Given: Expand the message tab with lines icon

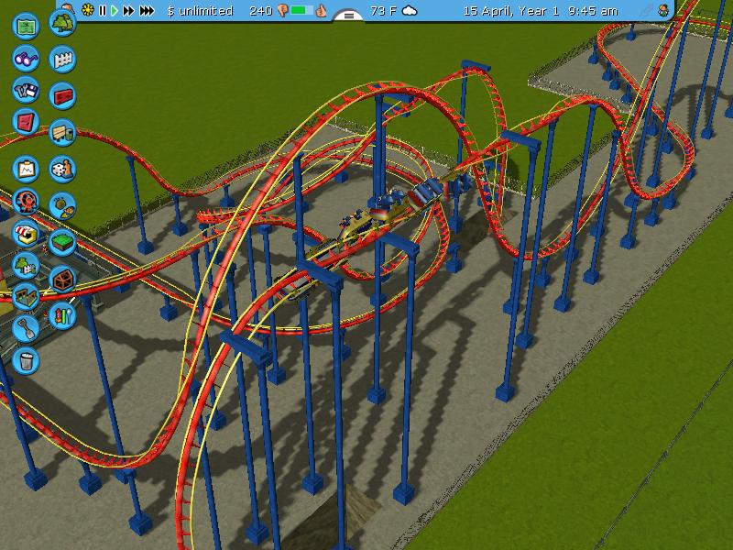Looking at the screenshot, I should click(348, 15).
